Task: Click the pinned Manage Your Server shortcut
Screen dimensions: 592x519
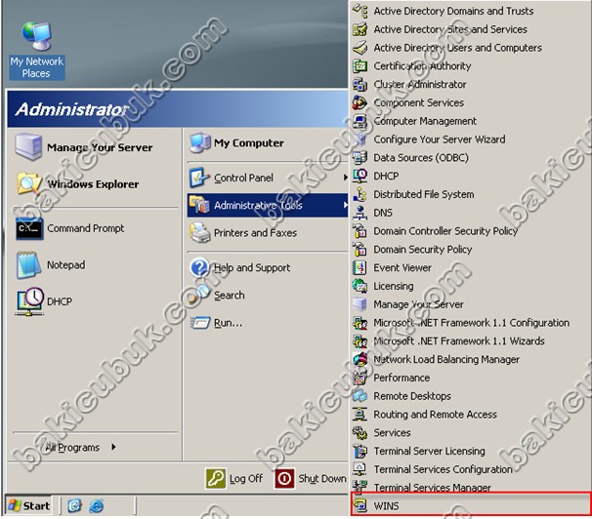Action: click(x=95, y=147)
